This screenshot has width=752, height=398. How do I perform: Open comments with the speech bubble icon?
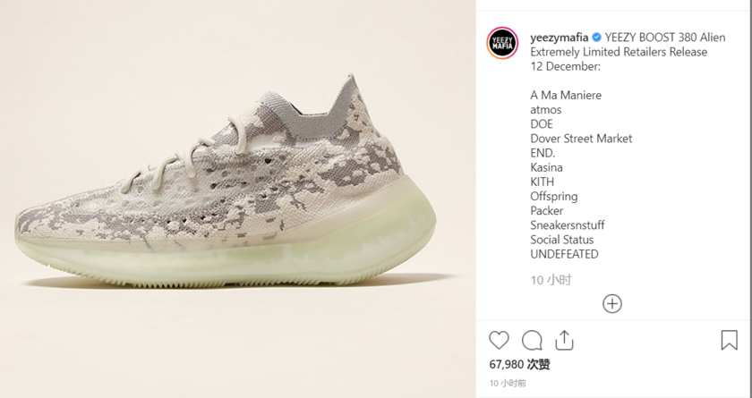pos(532,341)
